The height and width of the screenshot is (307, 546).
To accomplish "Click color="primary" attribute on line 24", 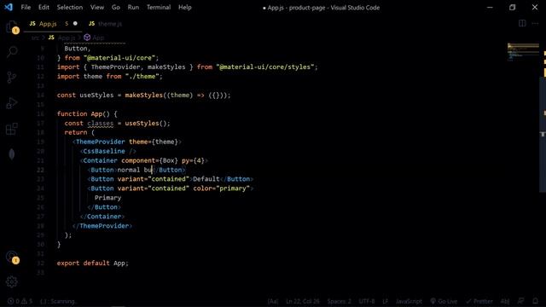I will 222,188.
